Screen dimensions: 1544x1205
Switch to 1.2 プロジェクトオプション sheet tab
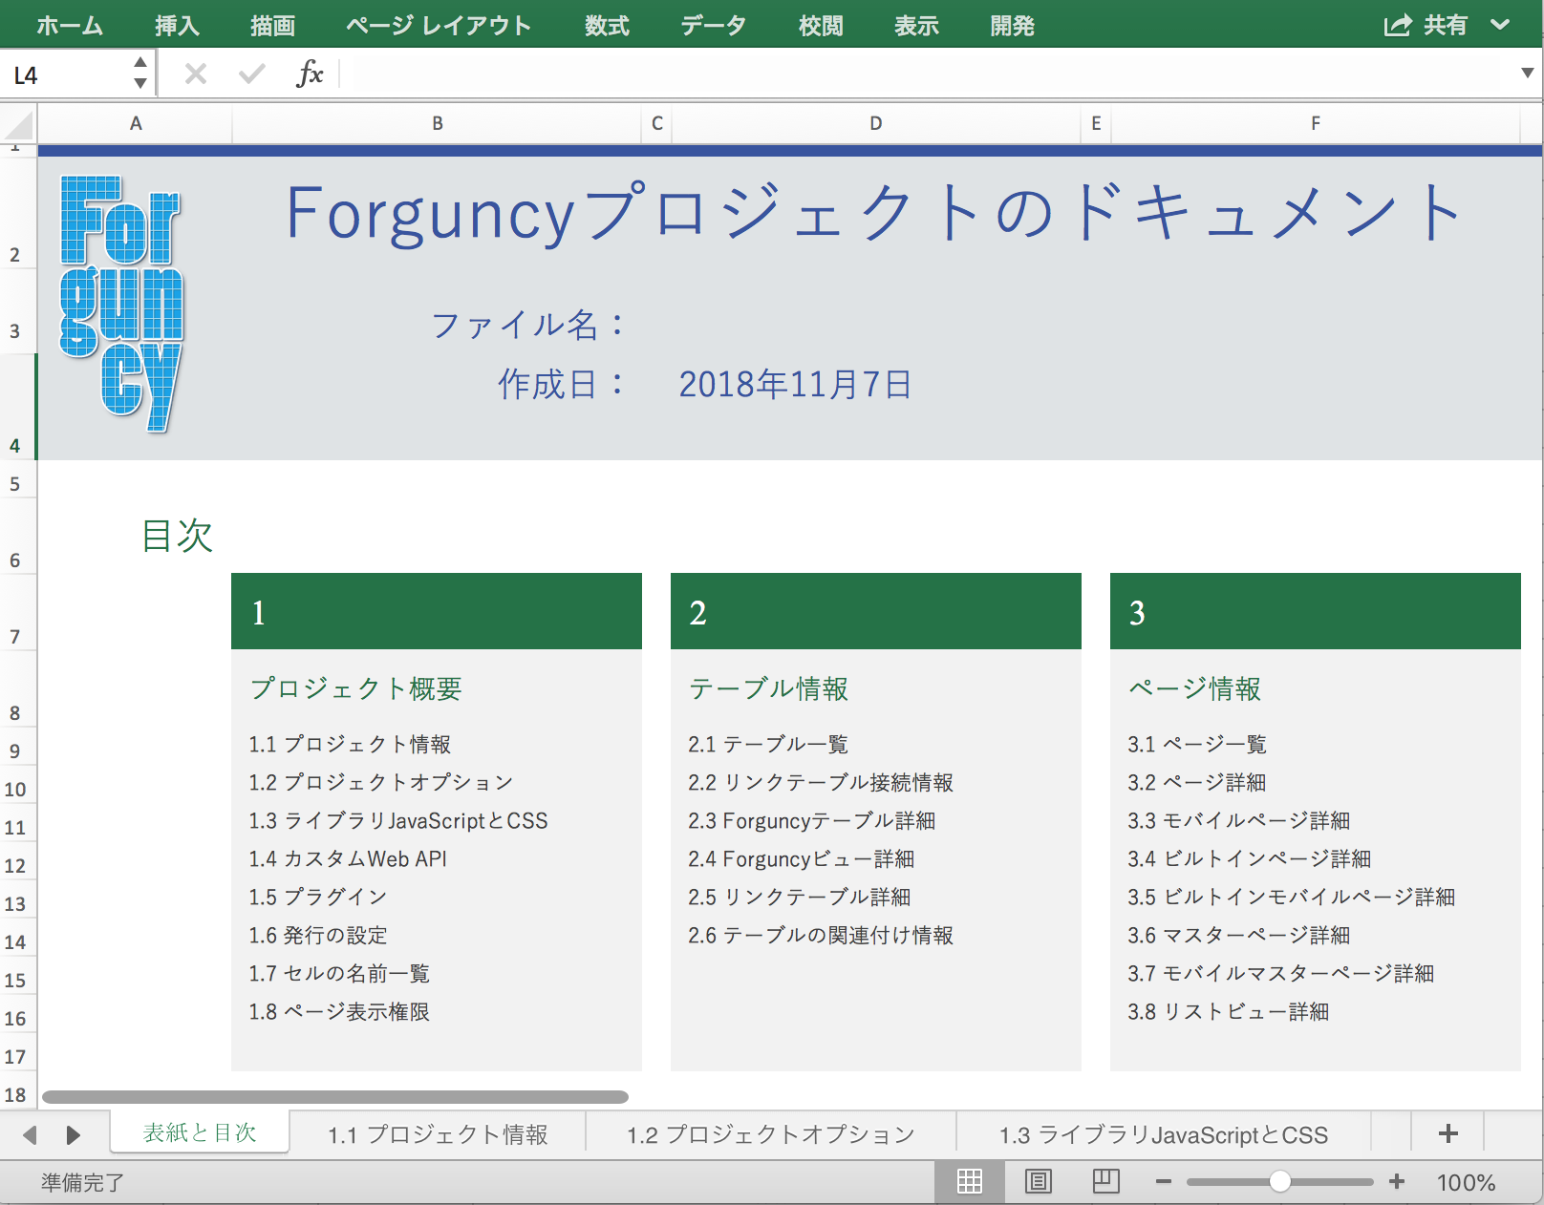click(x=771, y=1134)
